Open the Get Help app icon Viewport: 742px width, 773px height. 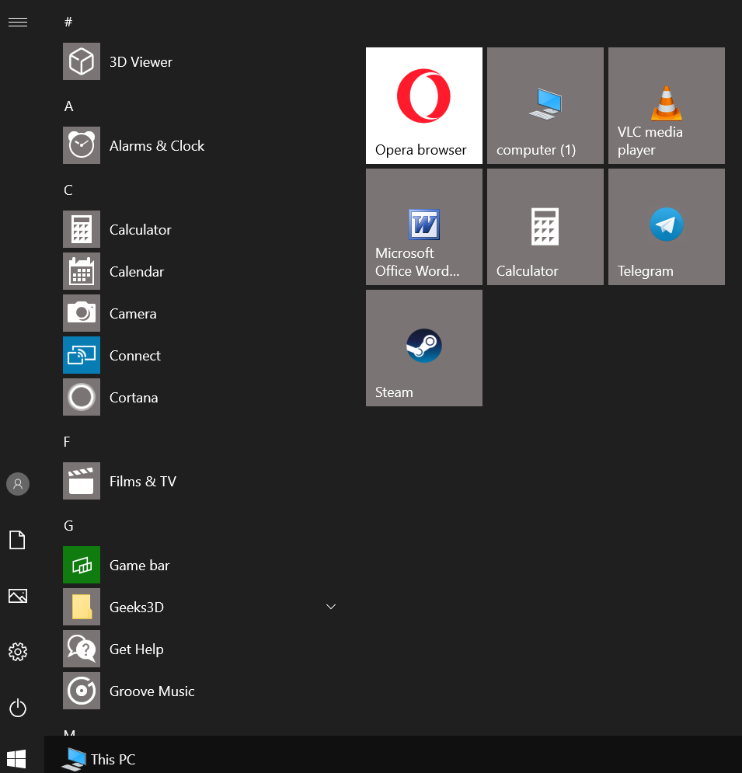pos(82,648)
